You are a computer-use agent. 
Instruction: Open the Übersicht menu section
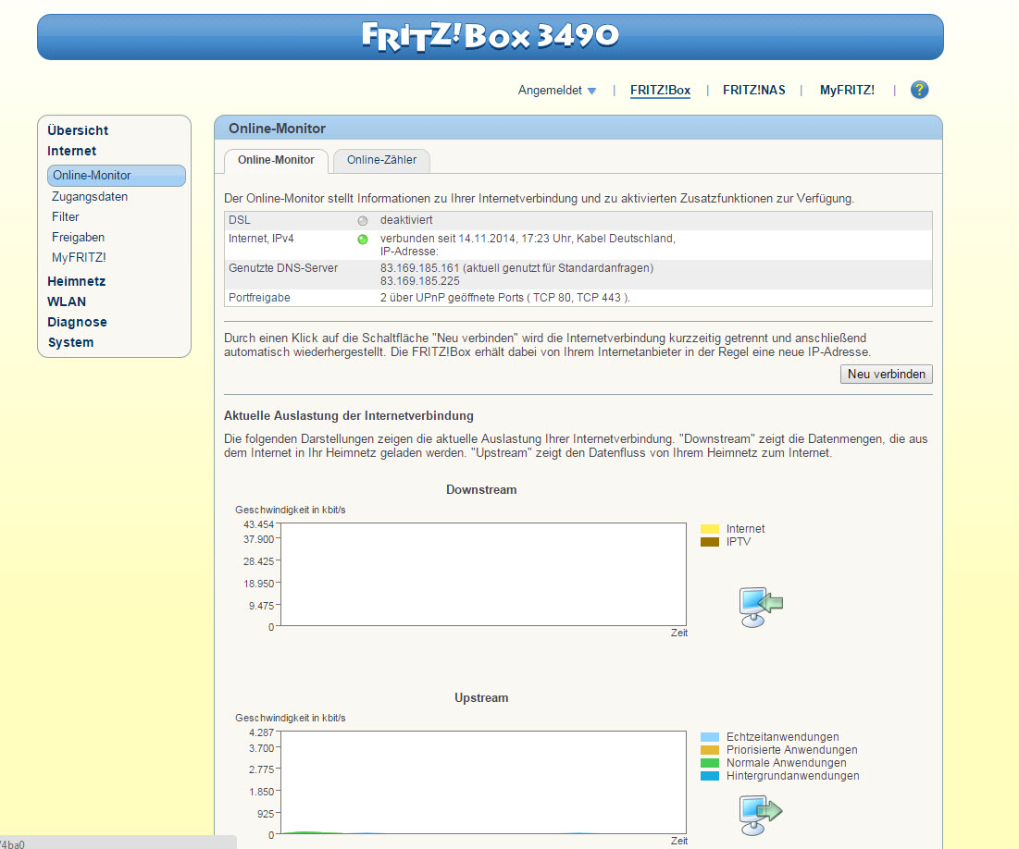point(78,130)
